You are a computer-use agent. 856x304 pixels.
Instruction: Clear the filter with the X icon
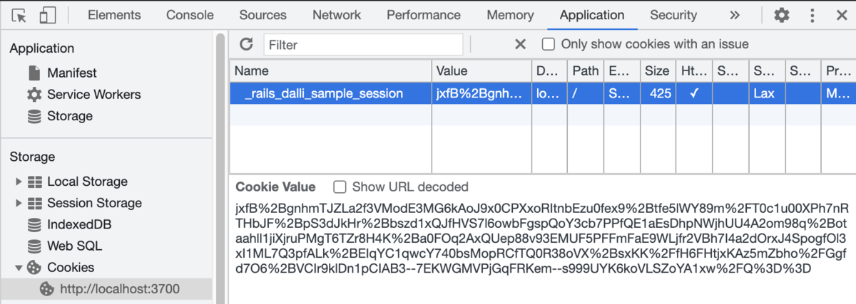(520, 44)
